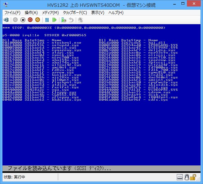Click the ntoskrnl.exe driver entry
Screen dimensions: 203x184
67,43
